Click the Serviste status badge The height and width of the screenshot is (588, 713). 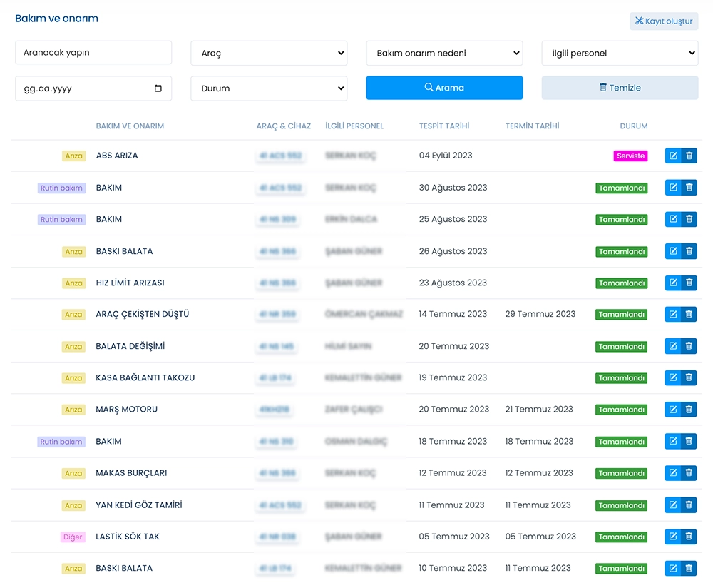click(x=630, y=156)
